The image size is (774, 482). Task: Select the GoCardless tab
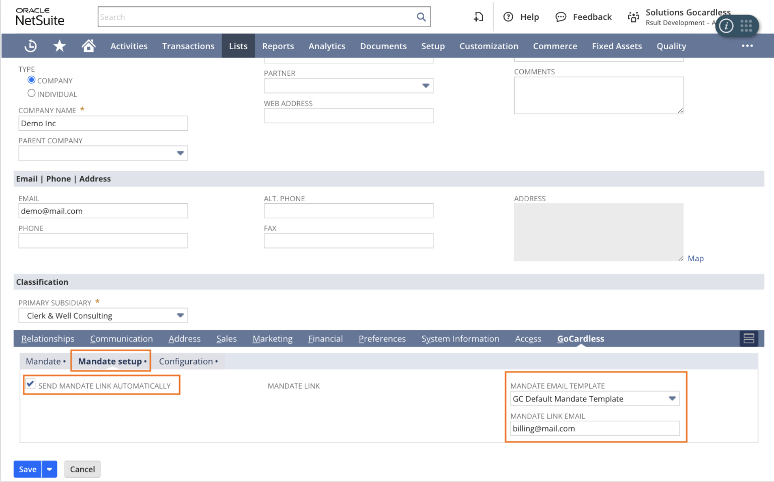[580, 339]
